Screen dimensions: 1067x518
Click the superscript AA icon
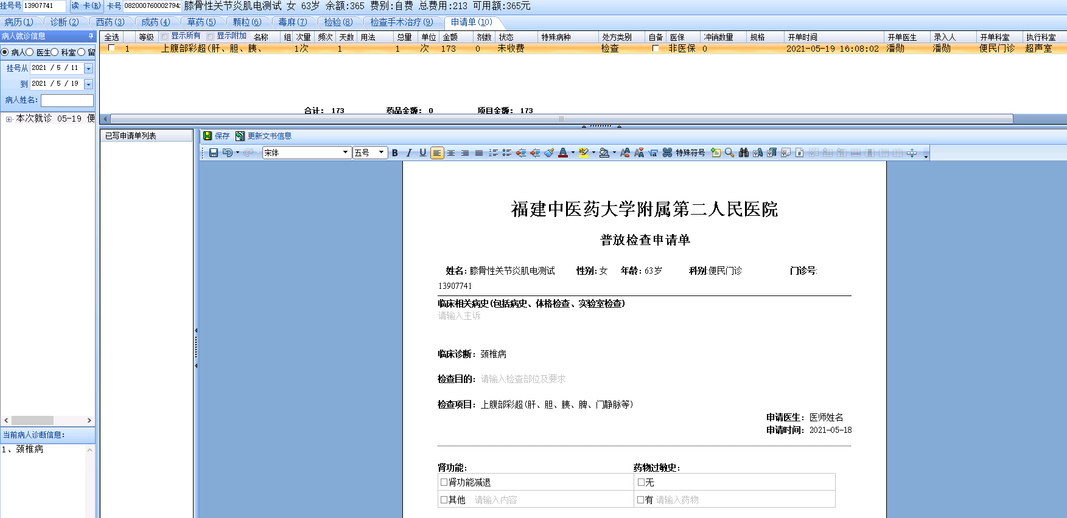coord(625,153)
